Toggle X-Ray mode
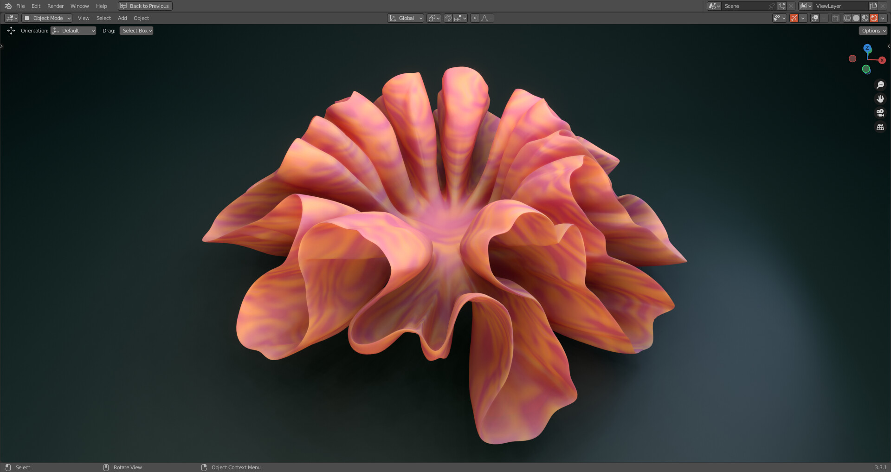 click(x=835, y=18)
